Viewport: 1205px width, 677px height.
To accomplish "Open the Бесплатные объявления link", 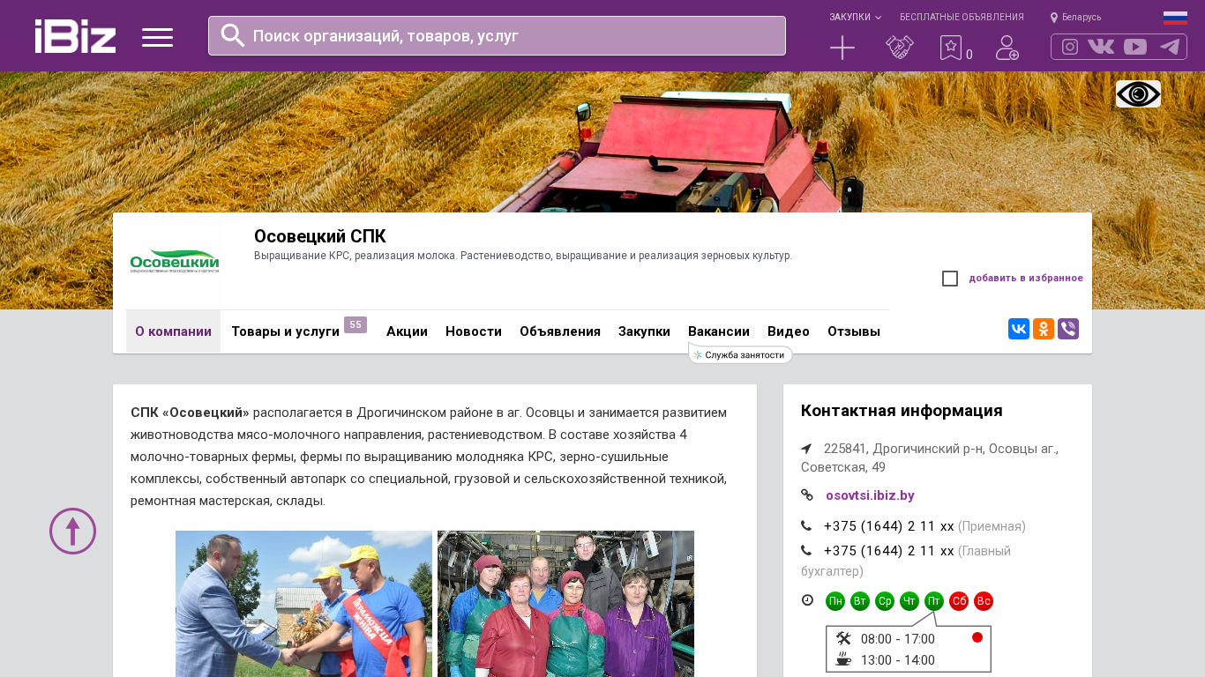I will click(x=962, y=17).
